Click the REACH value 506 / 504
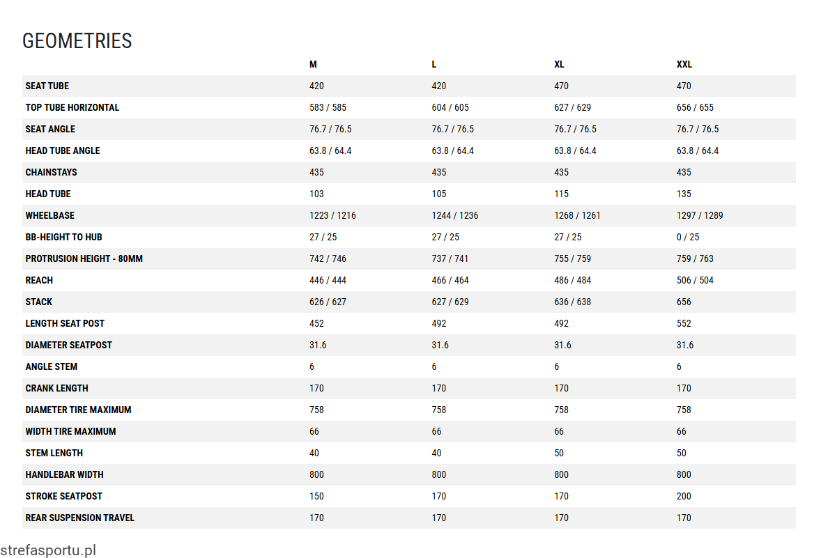This screenshot has width=821, height=558. point(695,281)
